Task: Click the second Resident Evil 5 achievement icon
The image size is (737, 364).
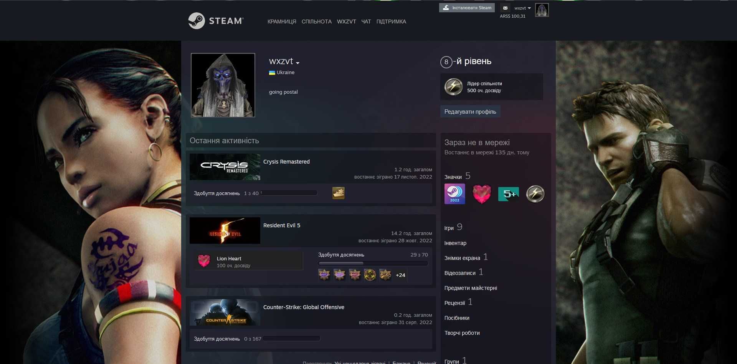Action: (x=339, y=275)
